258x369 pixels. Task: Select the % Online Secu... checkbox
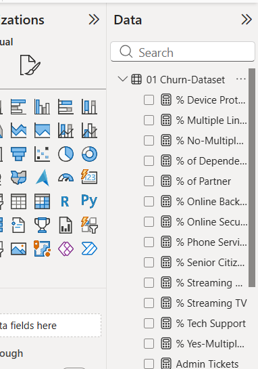point(149,221)
